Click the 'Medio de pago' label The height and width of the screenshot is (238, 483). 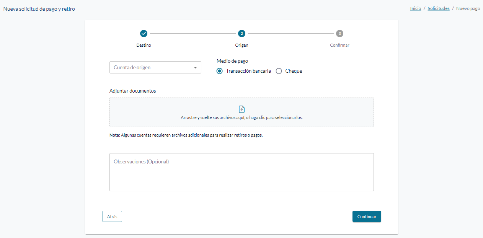(232, 61)
